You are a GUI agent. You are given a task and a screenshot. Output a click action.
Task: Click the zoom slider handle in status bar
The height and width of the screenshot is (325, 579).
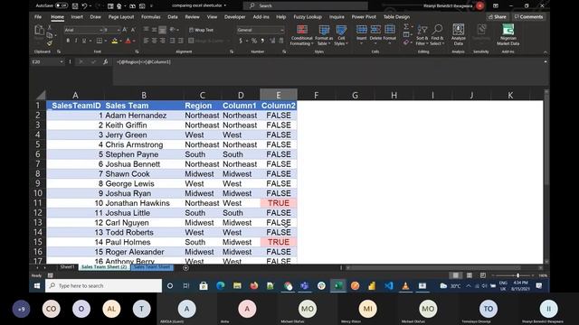(x=518, y=275)
